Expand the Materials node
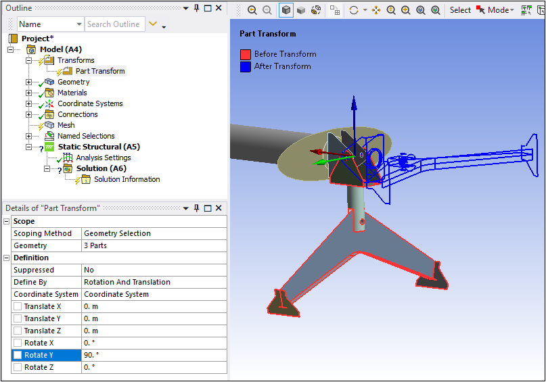Screen dimensions: 546x382 [x=28, y=93]
